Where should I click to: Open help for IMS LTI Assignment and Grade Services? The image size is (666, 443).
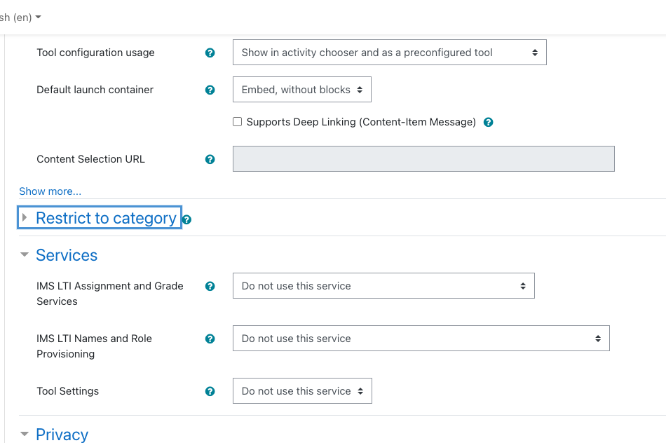pos(210,286)
